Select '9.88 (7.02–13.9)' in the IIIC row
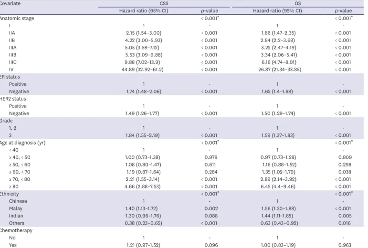This screenshot has height=248, width=368. coord(142,62)
